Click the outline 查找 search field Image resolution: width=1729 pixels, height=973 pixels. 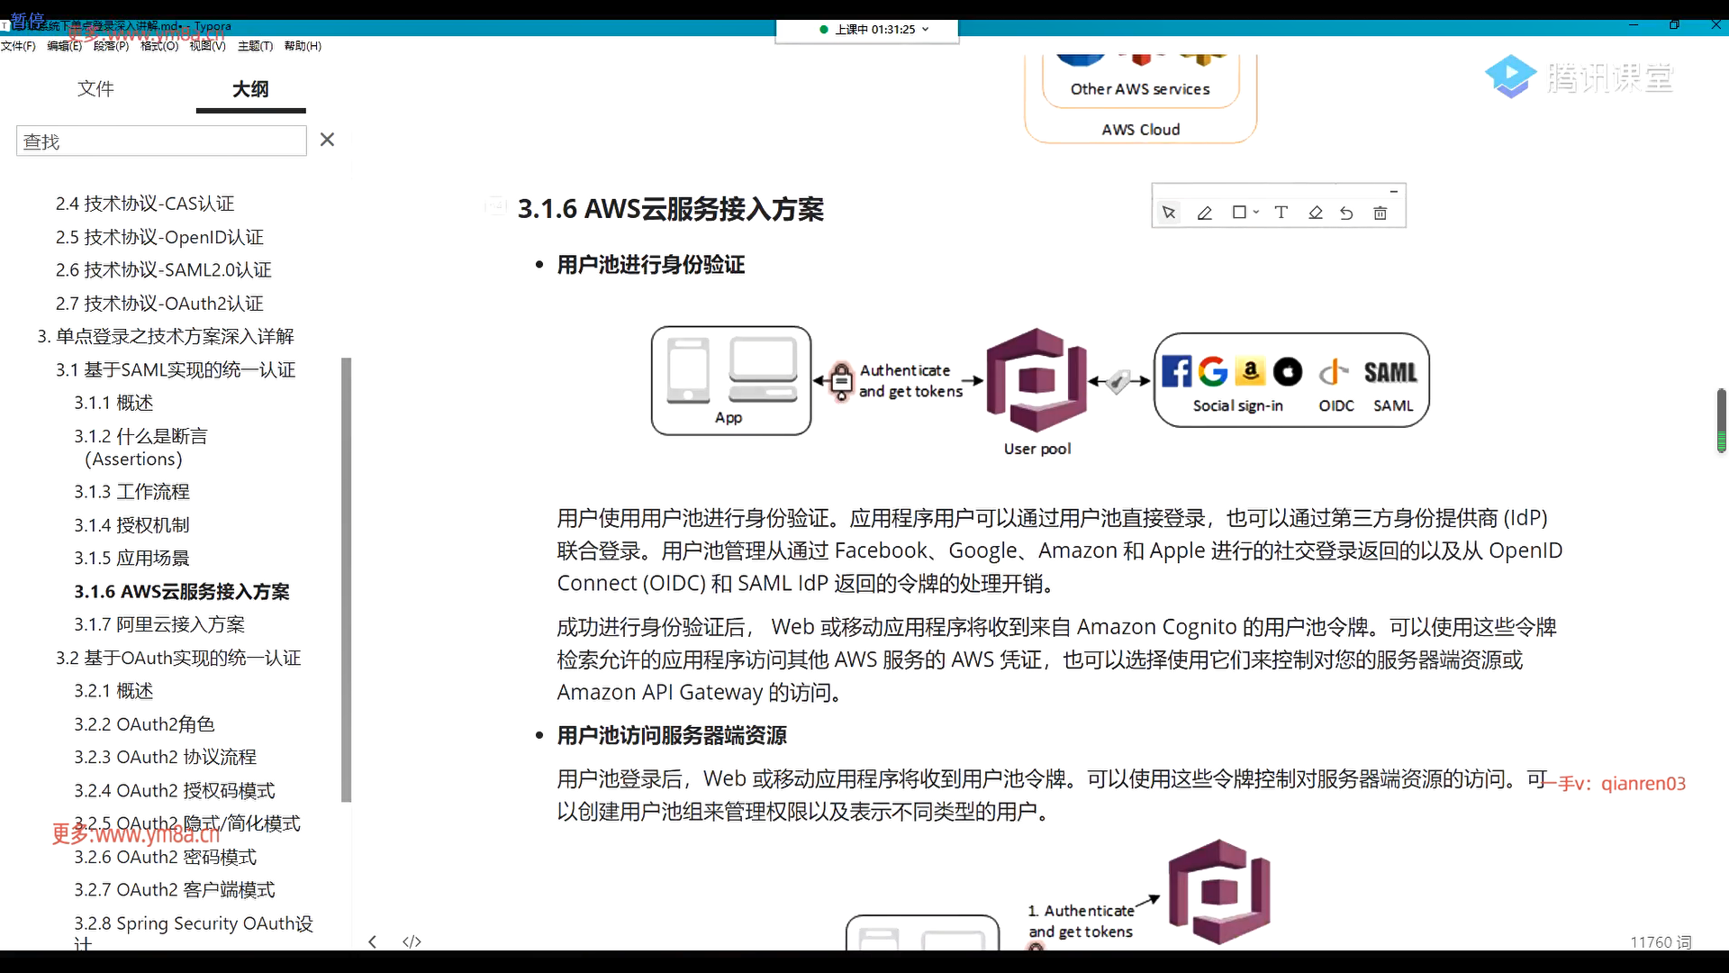(161, 141)
